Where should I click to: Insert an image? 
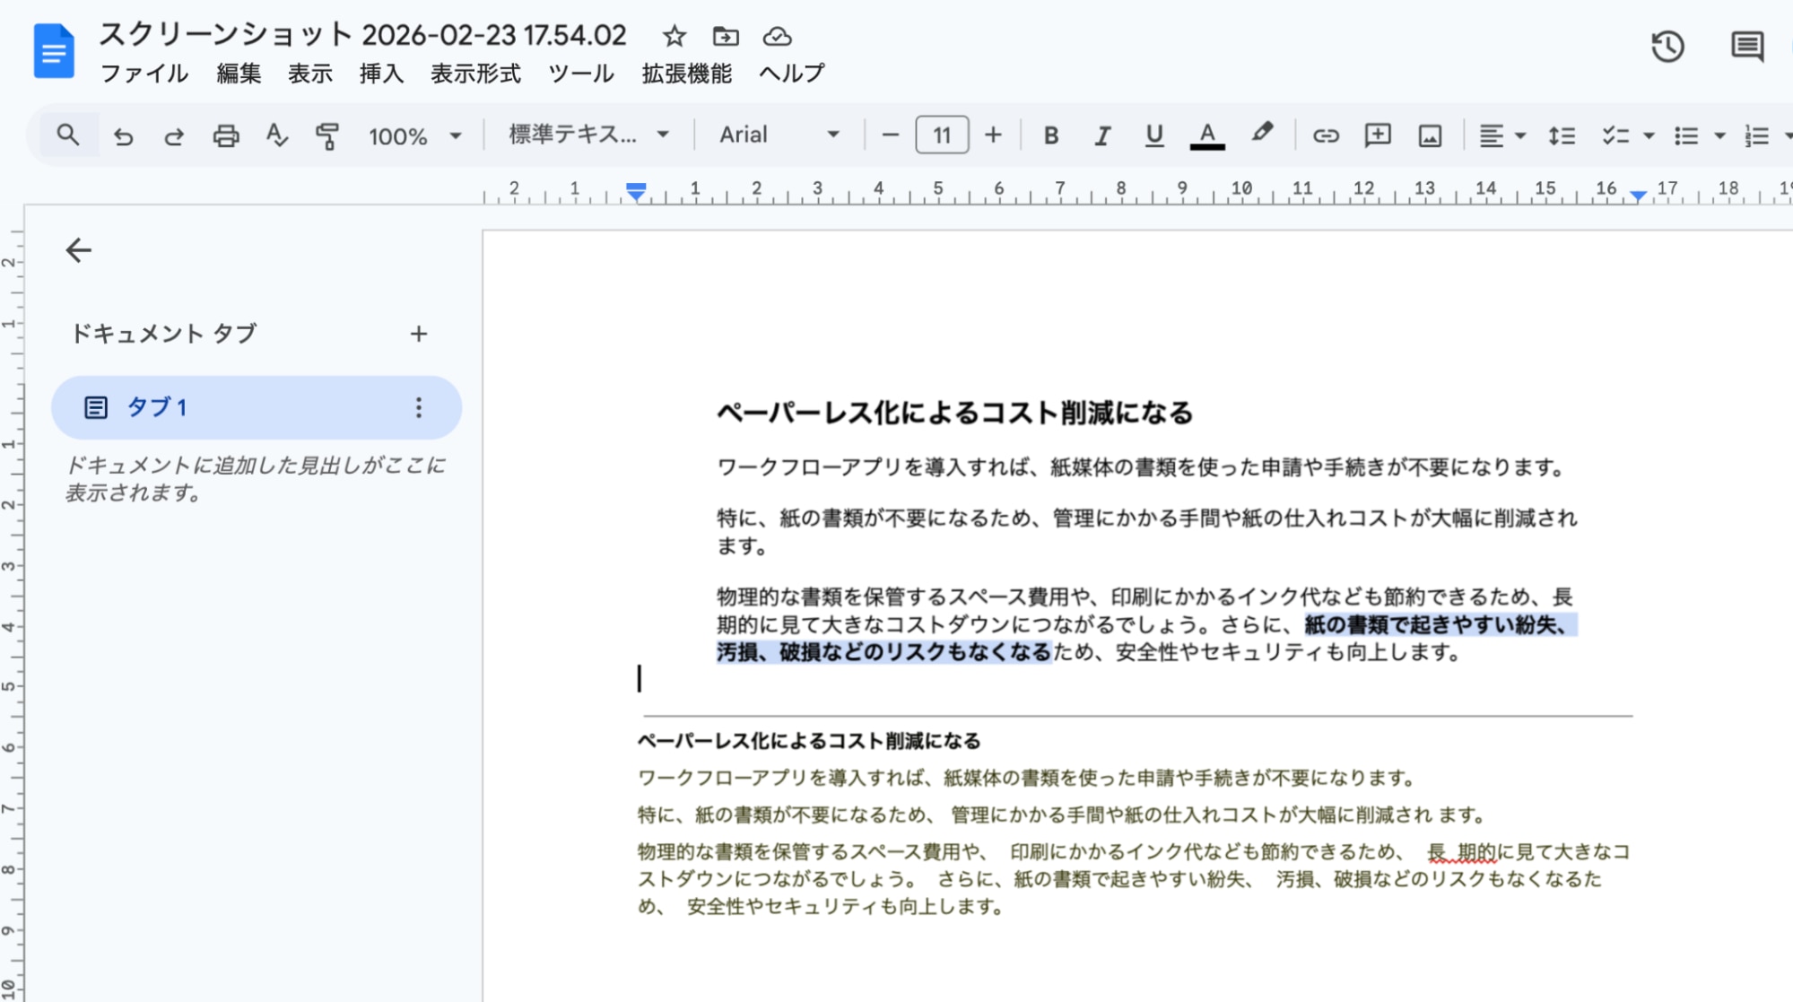1429,135
